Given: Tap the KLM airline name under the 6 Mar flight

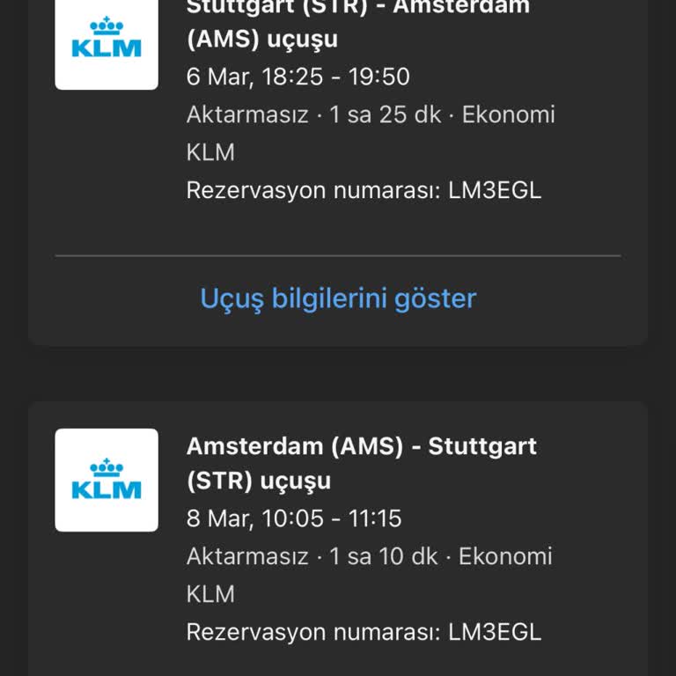Looking at the screenshot, I should pyautogui.click(x=210, y=152).
